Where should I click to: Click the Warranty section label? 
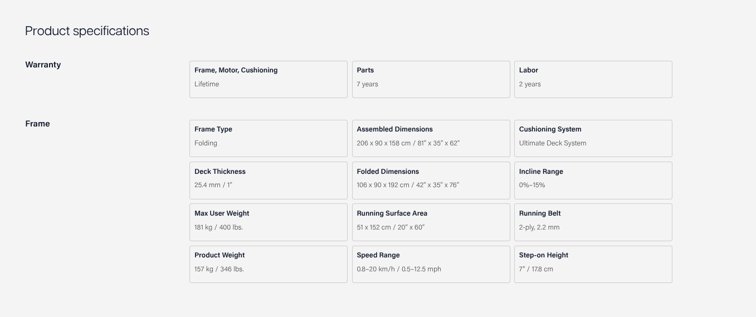pyautogui.click(x=43, y=65)
